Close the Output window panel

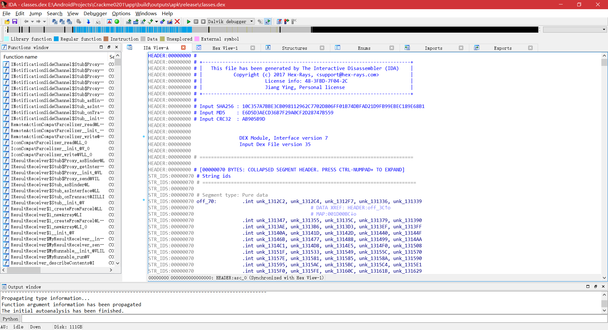coord(603,286)
